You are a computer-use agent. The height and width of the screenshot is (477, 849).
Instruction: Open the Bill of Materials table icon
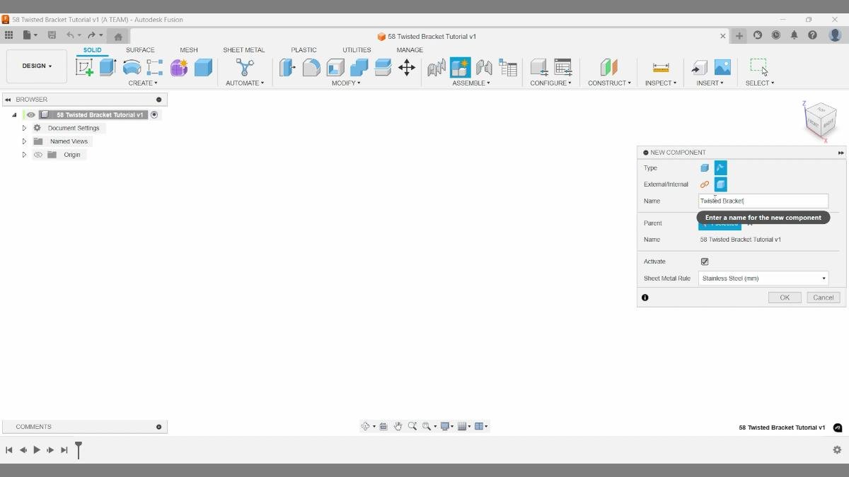[507, 67]
